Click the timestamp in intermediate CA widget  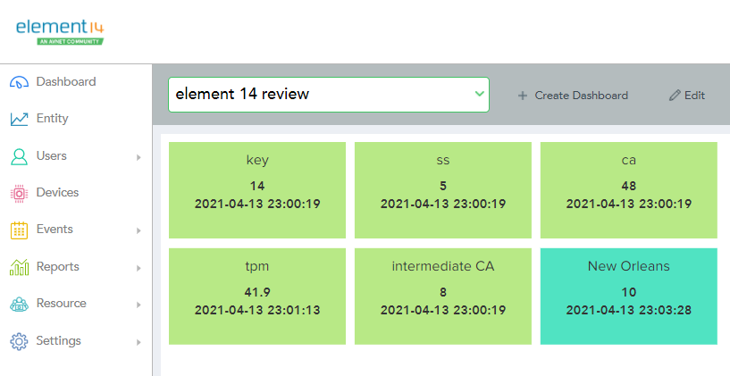pos(443,310)
